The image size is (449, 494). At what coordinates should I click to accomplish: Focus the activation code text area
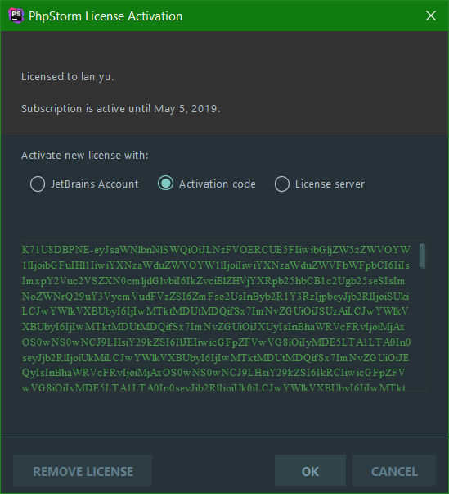pyautogui.click(x=220, y=317)
